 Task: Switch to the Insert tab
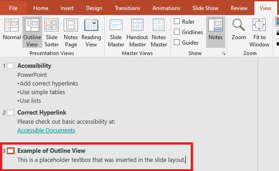point(67,8)
